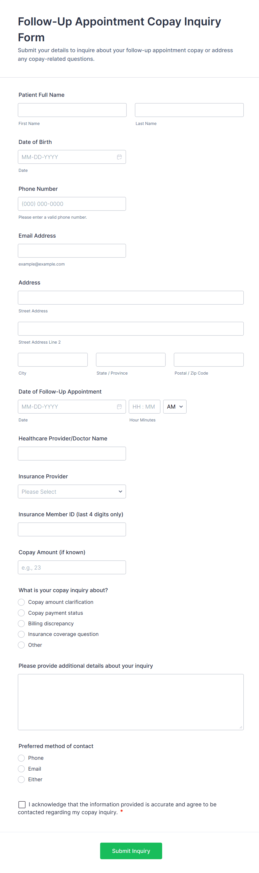Click the Healthcare Provider/Doctor Name field
Image resolution: width=259 pixels, height=873 pixels.
click(72, 454)
